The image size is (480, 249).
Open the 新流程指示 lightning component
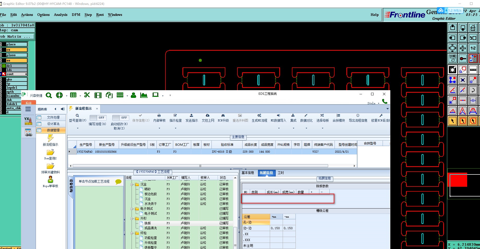tap(50, 140)
